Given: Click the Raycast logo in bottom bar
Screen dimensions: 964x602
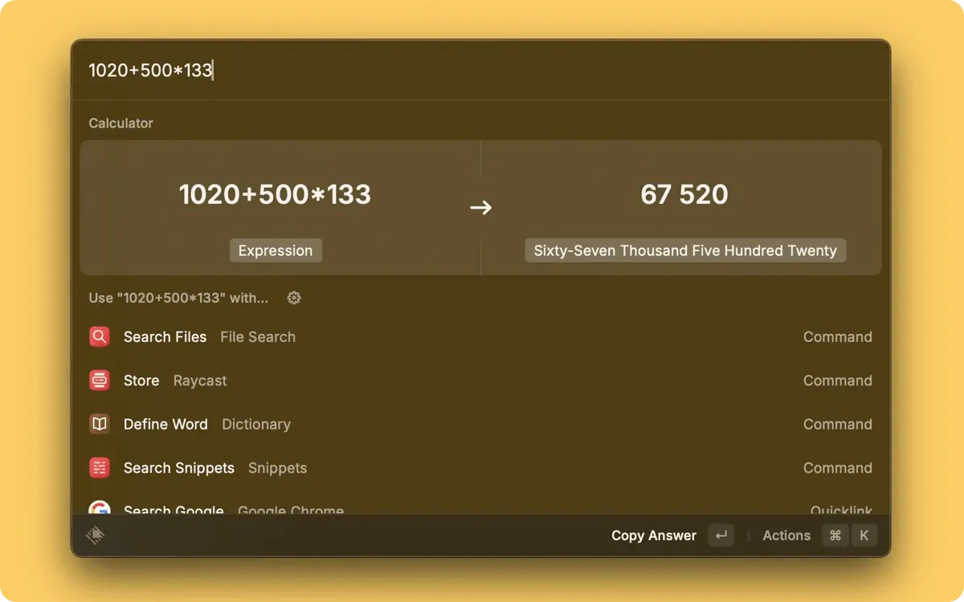Looking at the screenshot, I should tap(96, 535).
